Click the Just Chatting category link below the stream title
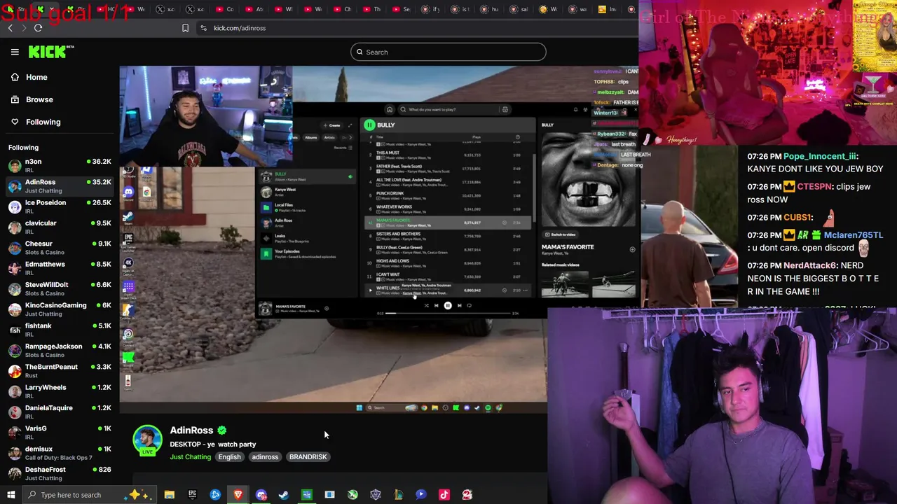Image resolution: width=897 pixels, height=504 pixels. pyautogui.click(x=190, y=457)
